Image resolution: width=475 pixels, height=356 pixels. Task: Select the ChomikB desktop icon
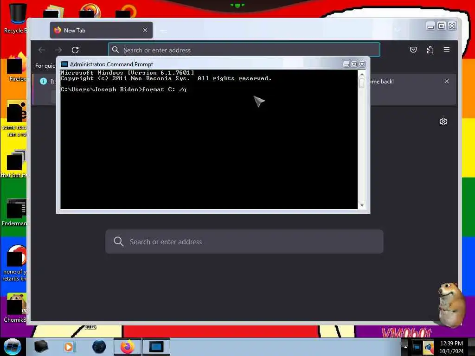click(15, 308)
